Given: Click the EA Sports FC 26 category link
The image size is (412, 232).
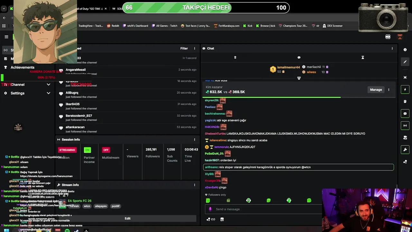Looking at the screenshot, I should click(x=80, y=201).
